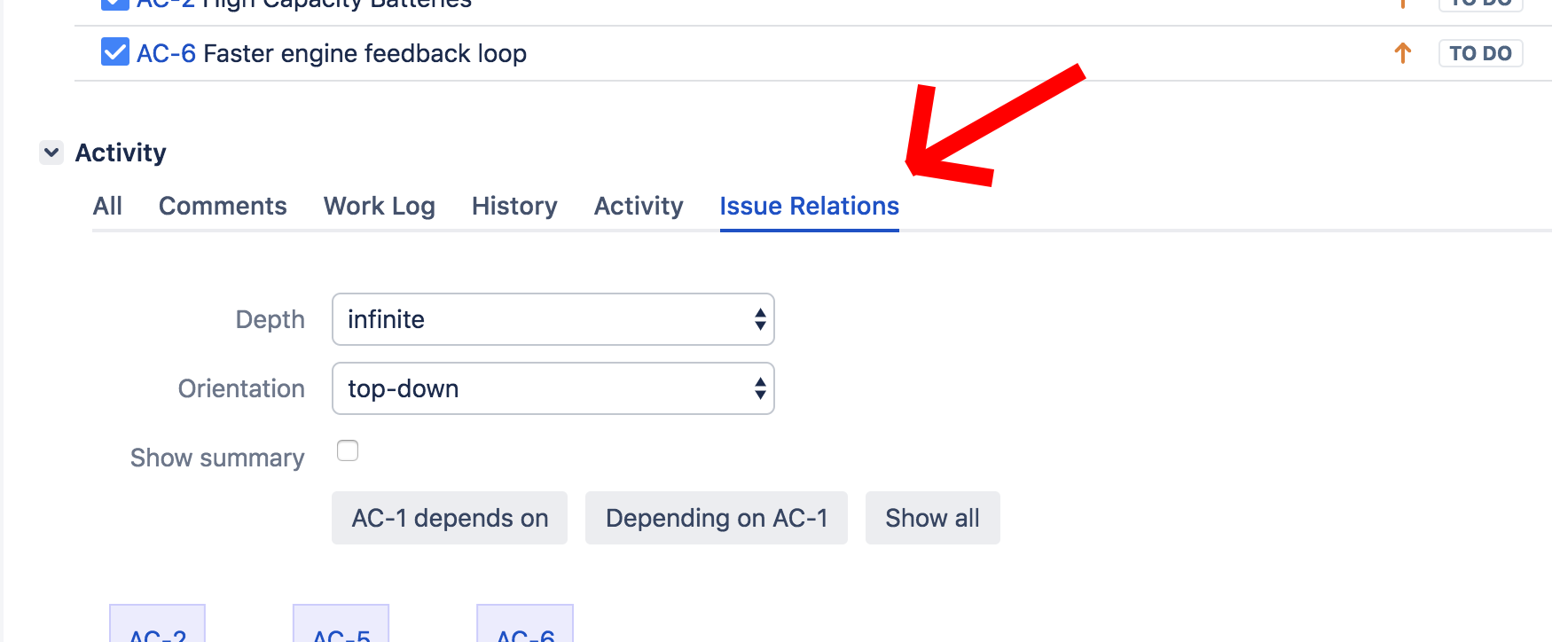Viewport: 1552px width, 642px height.
Task: Click the Show all button
Action: coord(933,518)
